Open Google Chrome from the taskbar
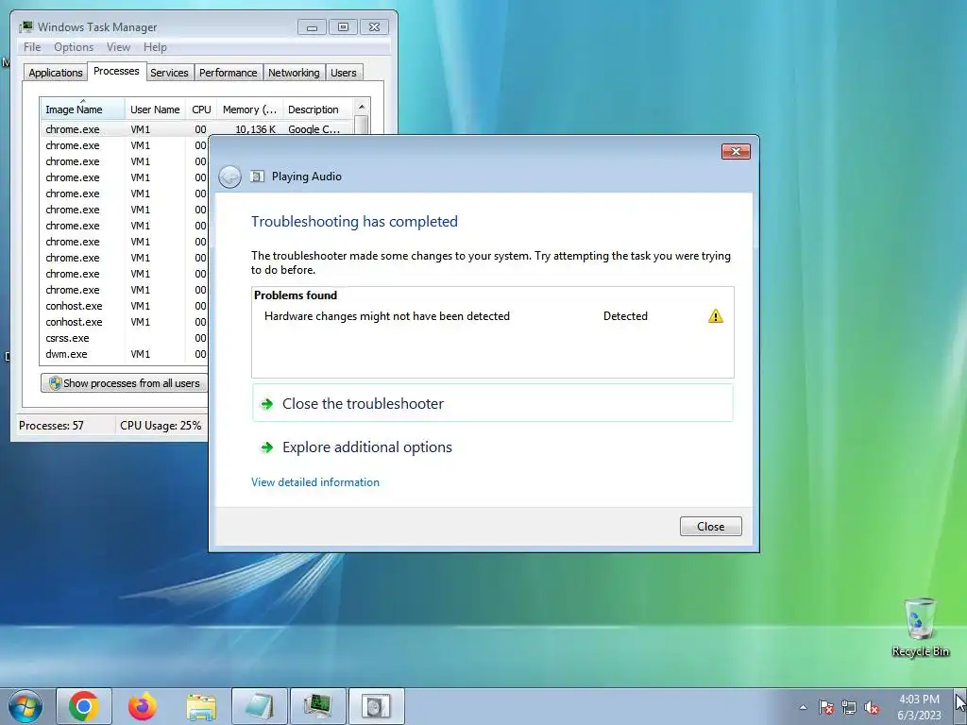The image size is (967, 725). pos(84,706)
